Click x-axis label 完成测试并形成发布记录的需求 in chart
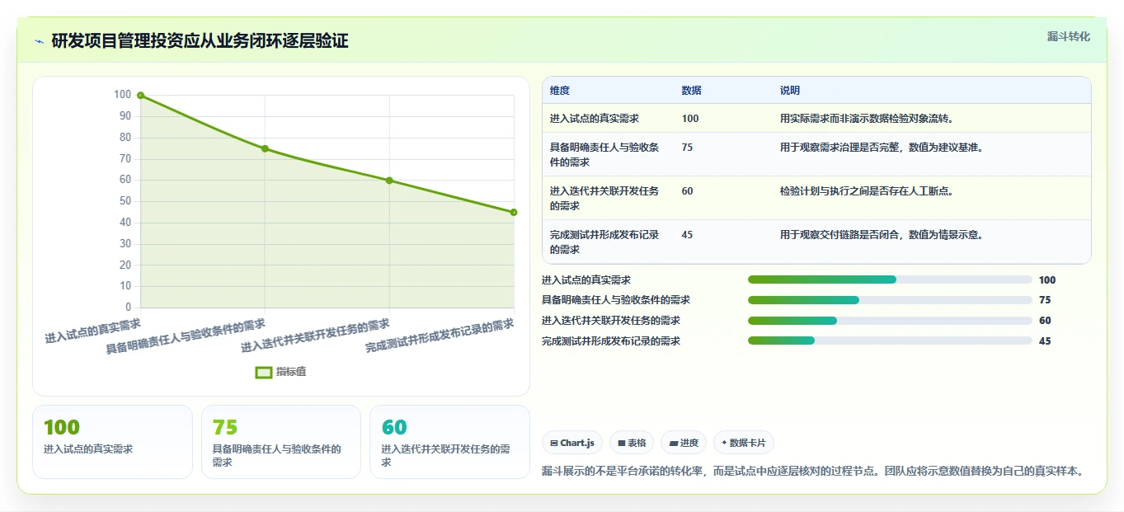1124x512 pixels. point(440,336)
